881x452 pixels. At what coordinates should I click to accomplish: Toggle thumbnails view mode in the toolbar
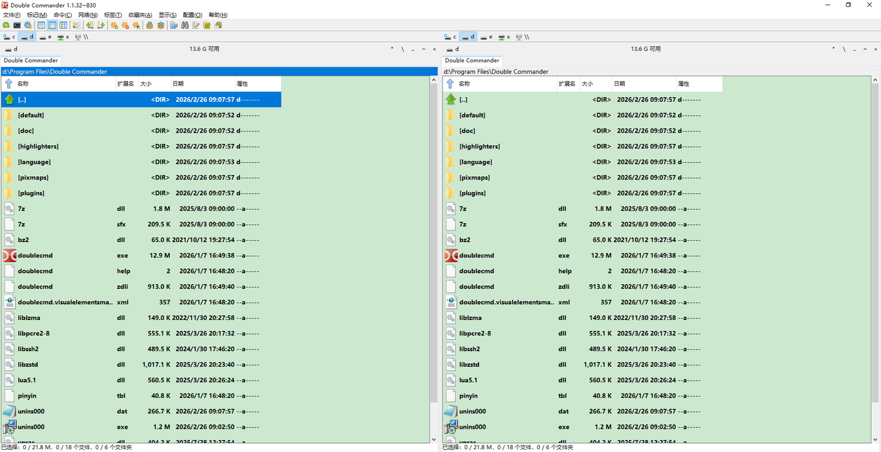click(63, 25)
